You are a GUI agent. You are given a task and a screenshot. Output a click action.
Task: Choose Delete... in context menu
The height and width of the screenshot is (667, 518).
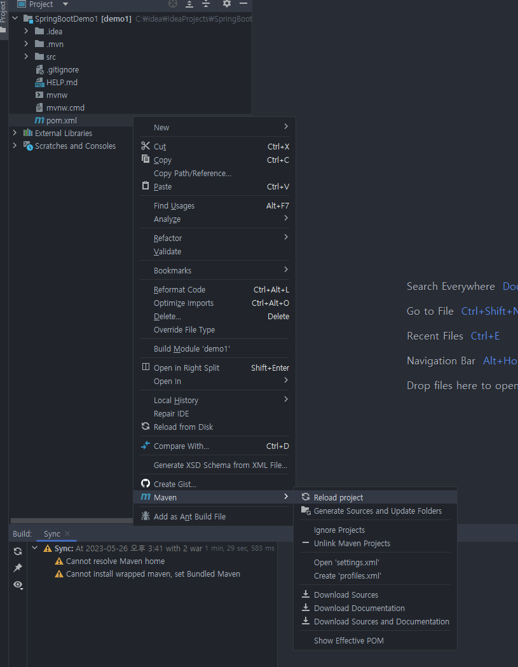click(x=215, y=317)
